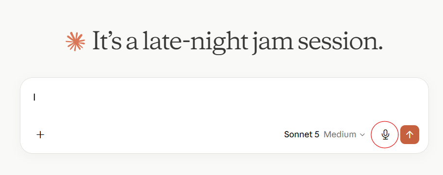Start voice dictation with the microphone icon
The image size is (443, 175).
385,134
